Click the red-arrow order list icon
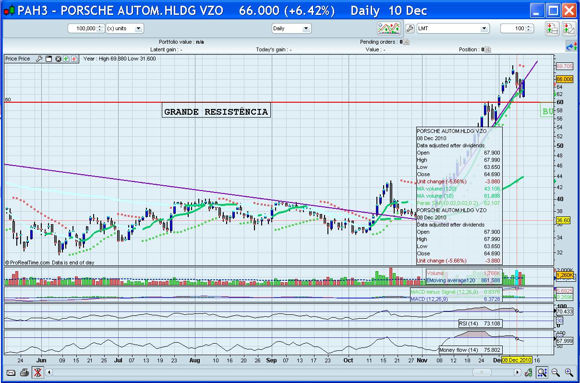580x383 pixels. 552,28
